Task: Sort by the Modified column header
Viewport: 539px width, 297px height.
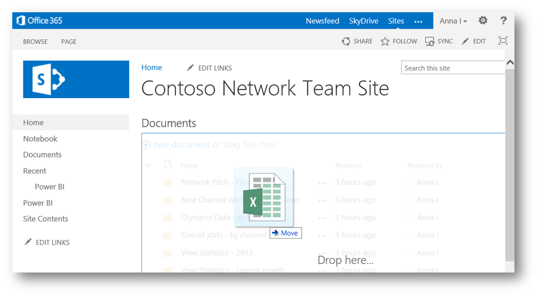Action: point(348,166)
